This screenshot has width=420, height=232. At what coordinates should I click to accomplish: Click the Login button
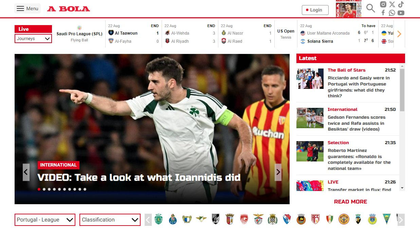(315, 10)
